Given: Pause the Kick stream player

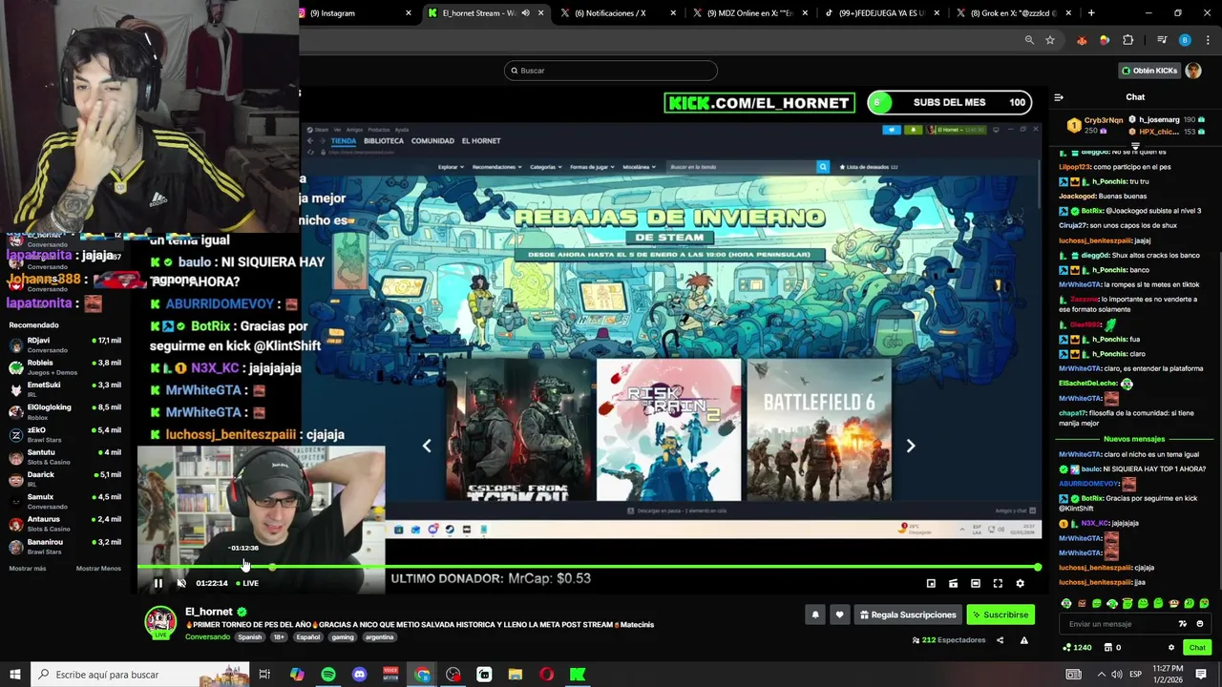Looking at the screenshot, I should pyautogui.click(x=158, y=583).
